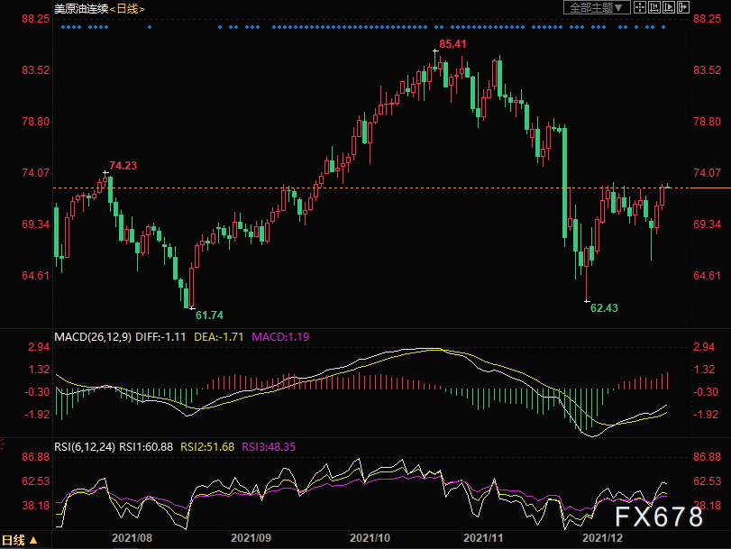Select the MACD(26,12,9) indicator label

pos(93,337)
